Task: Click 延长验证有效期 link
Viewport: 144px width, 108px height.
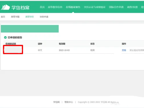Action: 137,50
